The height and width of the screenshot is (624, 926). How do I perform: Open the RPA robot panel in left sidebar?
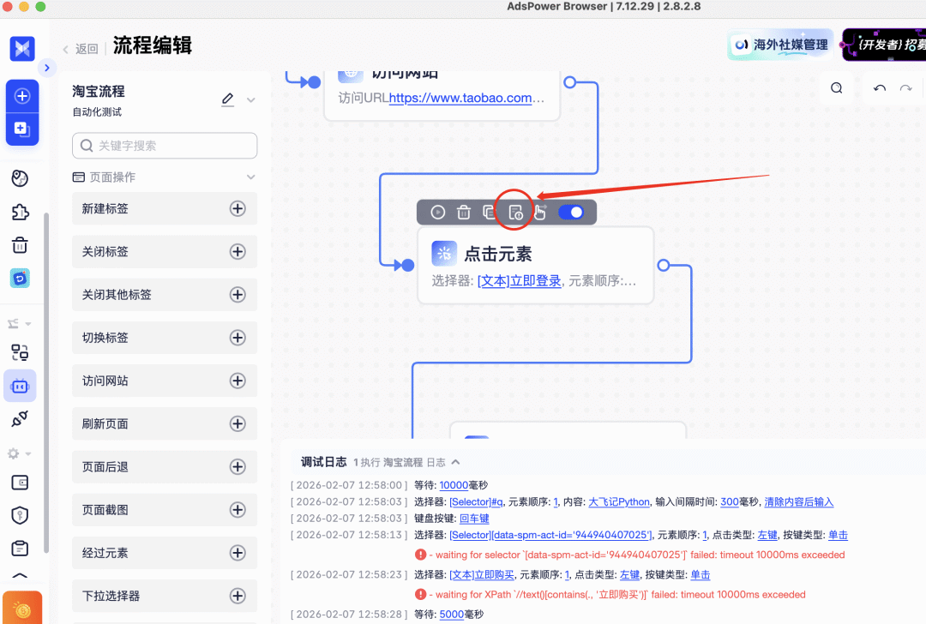coord(21,386)
